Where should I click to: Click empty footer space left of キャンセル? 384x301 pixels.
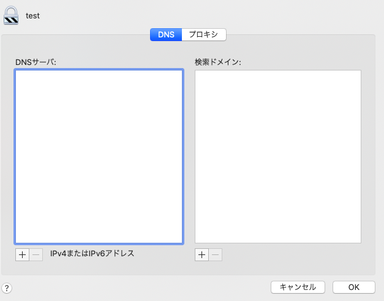click(x=141, y=287)
